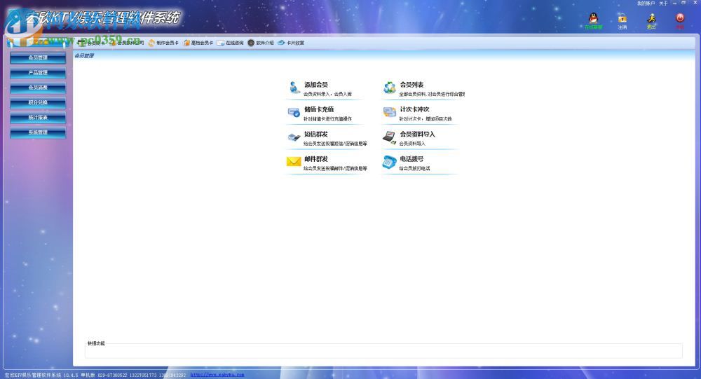
Task: Open the 短信群发 SMS broadcast icon
Action: (x=294, y=137)
